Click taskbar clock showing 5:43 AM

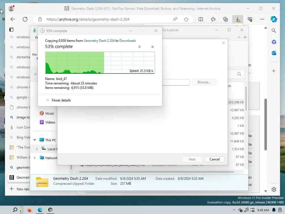pyautogui.click(x=263, y=210)
